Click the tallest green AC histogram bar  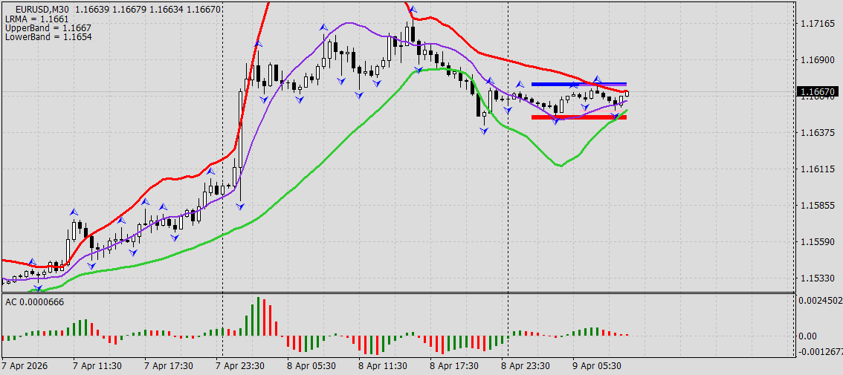point(259,316)
